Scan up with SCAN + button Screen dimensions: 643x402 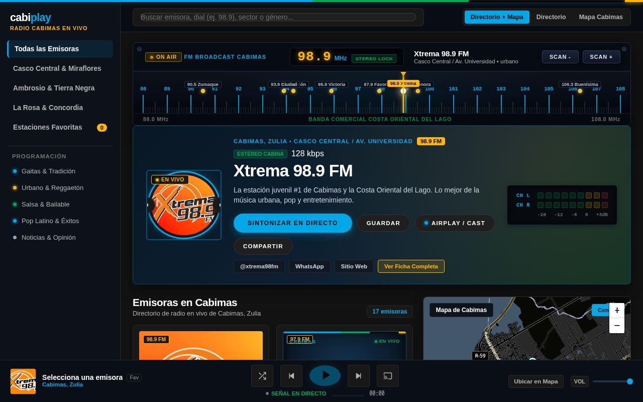point(601,57)
